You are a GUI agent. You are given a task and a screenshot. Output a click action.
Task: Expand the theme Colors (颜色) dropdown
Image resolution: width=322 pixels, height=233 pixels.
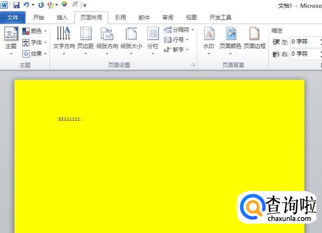[x=35, y=31]
